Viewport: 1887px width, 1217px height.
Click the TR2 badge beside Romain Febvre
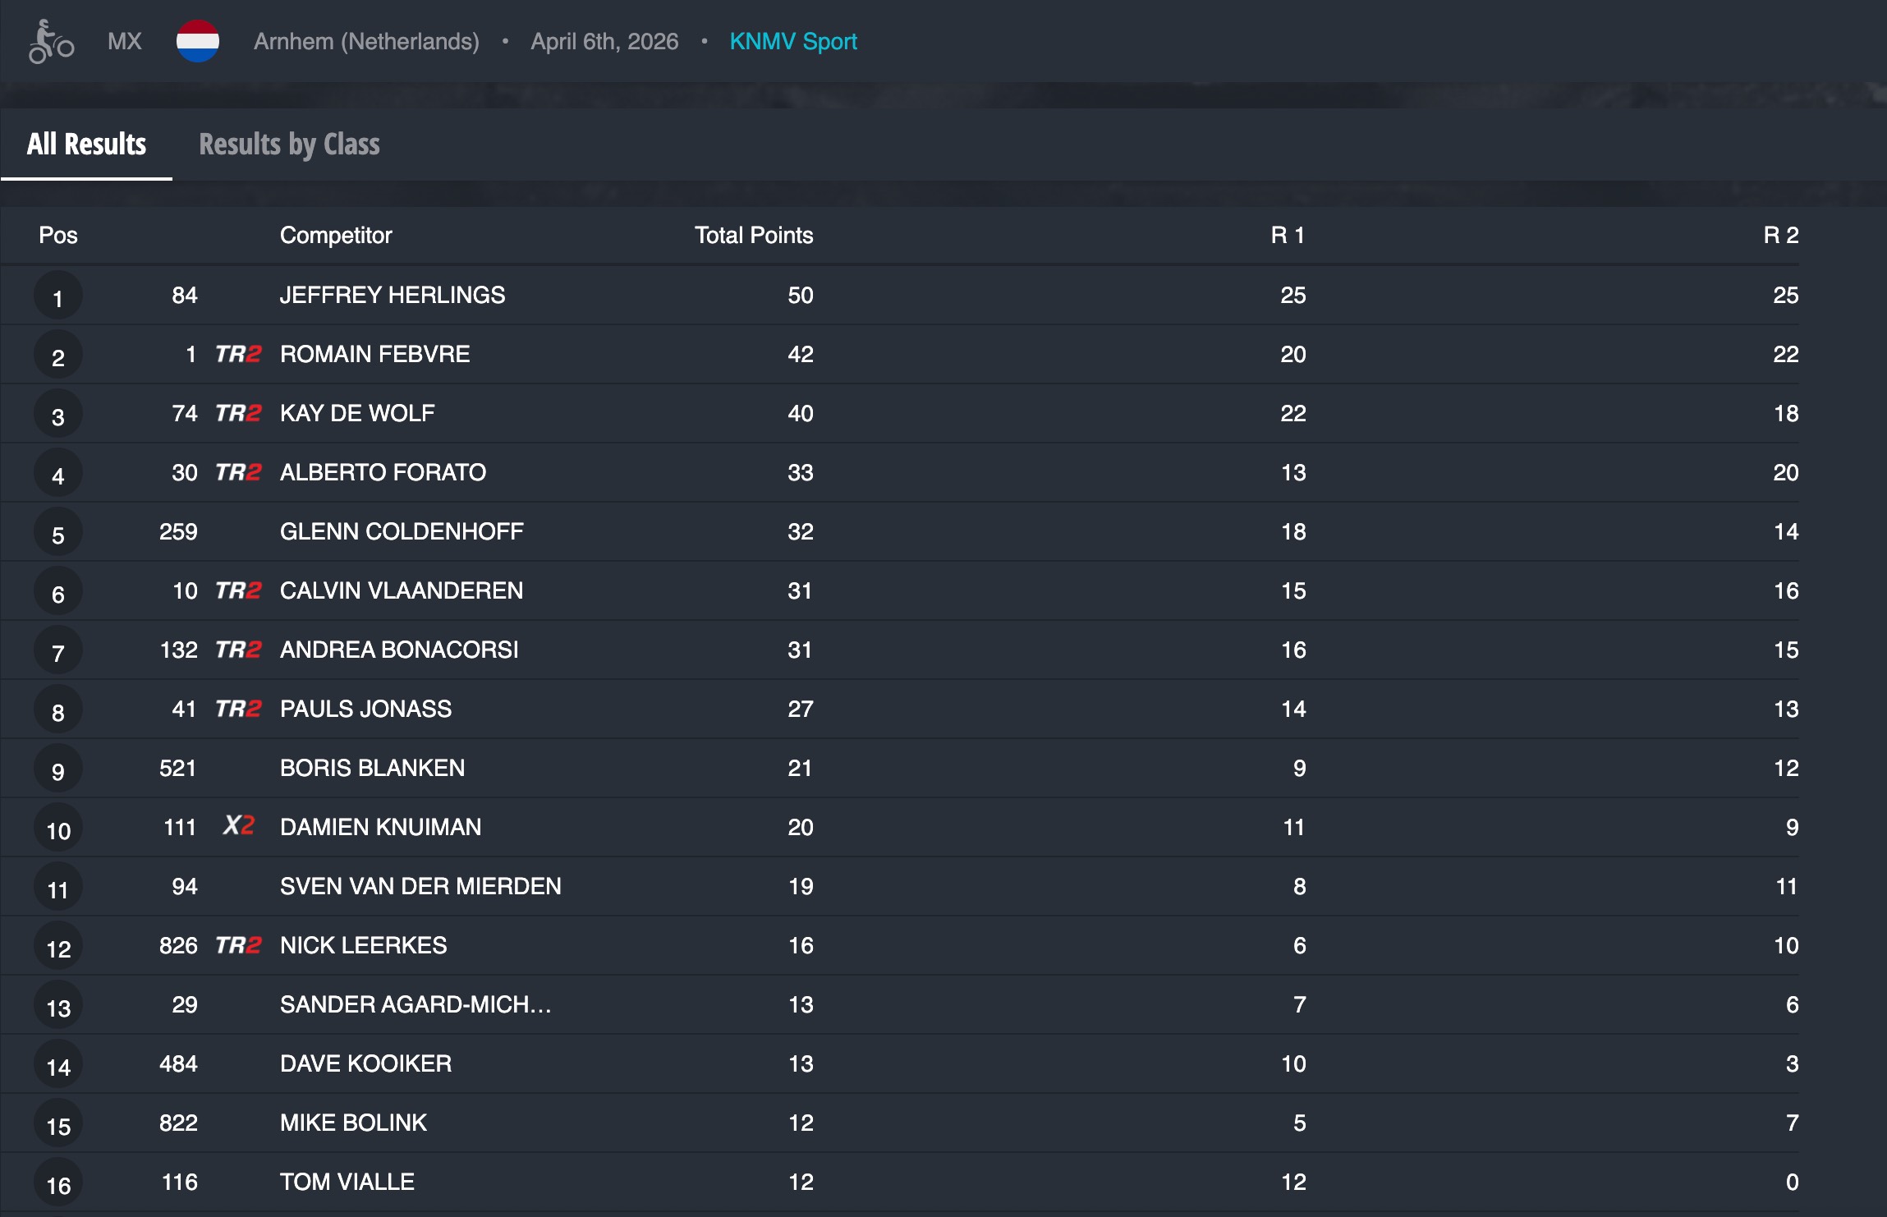point(238,354)
